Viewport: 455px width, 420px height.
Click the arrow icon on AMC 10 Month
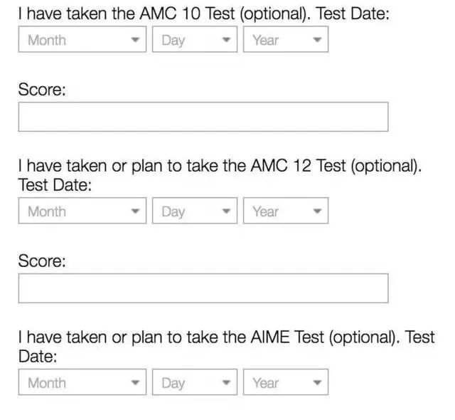pyautogui.click(x=135, y=41)
